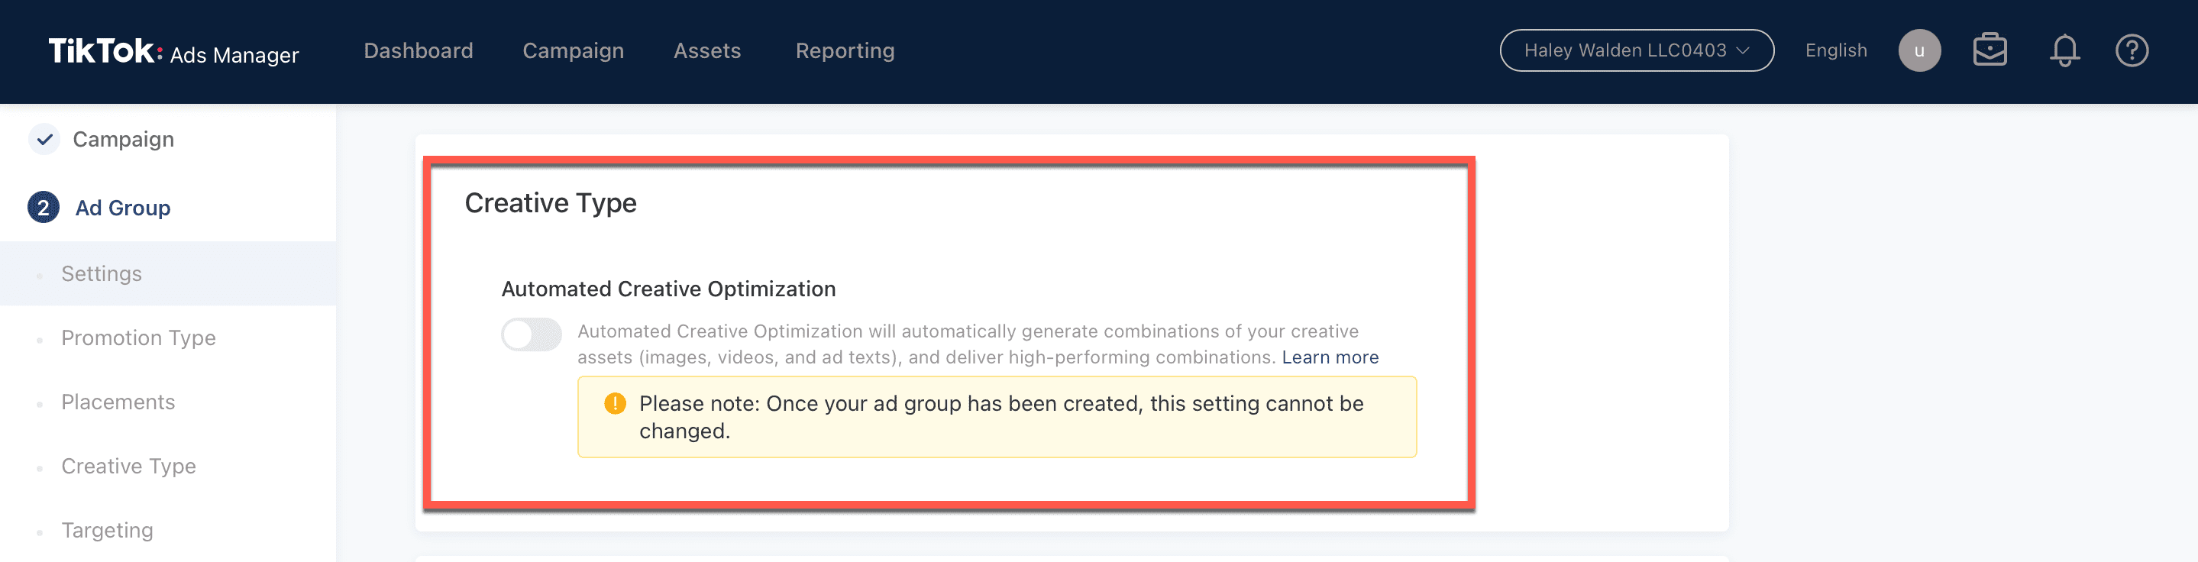2198x562 pixels.
Task: Open the English language selector
Action: pyautogui.click(x=1835, y=51)
